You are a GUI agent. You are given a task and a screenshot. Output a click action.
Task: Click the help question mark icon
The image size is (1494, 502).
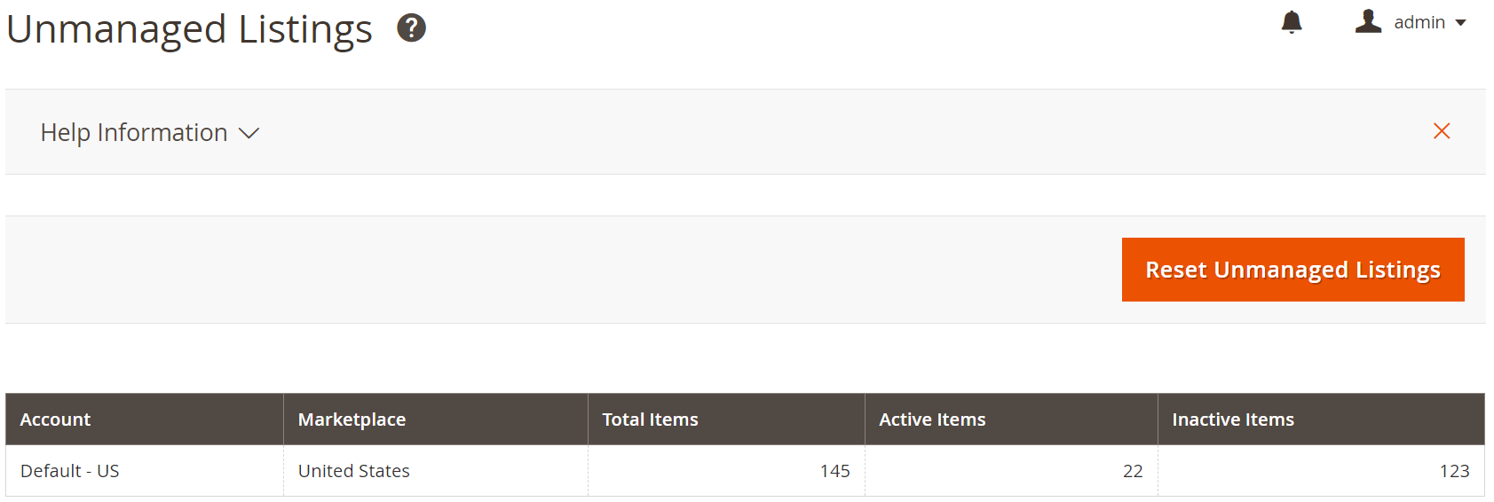411,28
